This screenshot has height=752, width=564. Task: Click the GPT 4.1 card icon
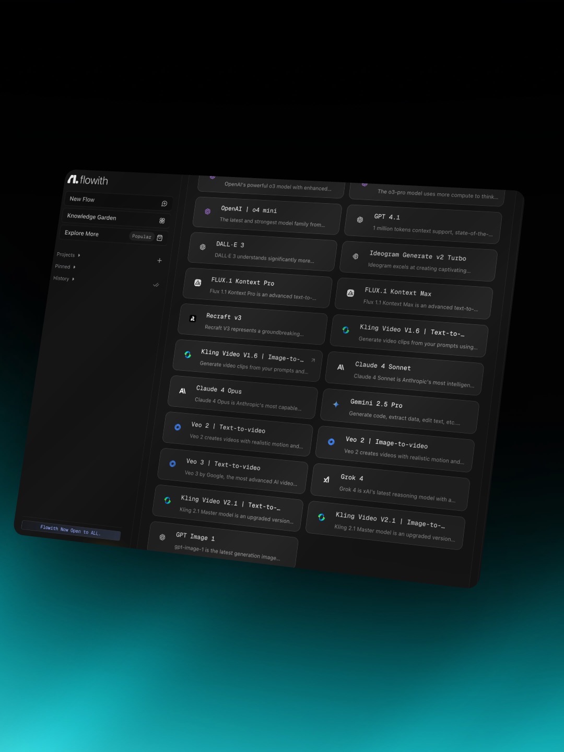click(x=360, y=220)
